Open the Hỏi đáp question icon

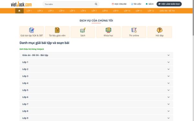coord(160,30)
